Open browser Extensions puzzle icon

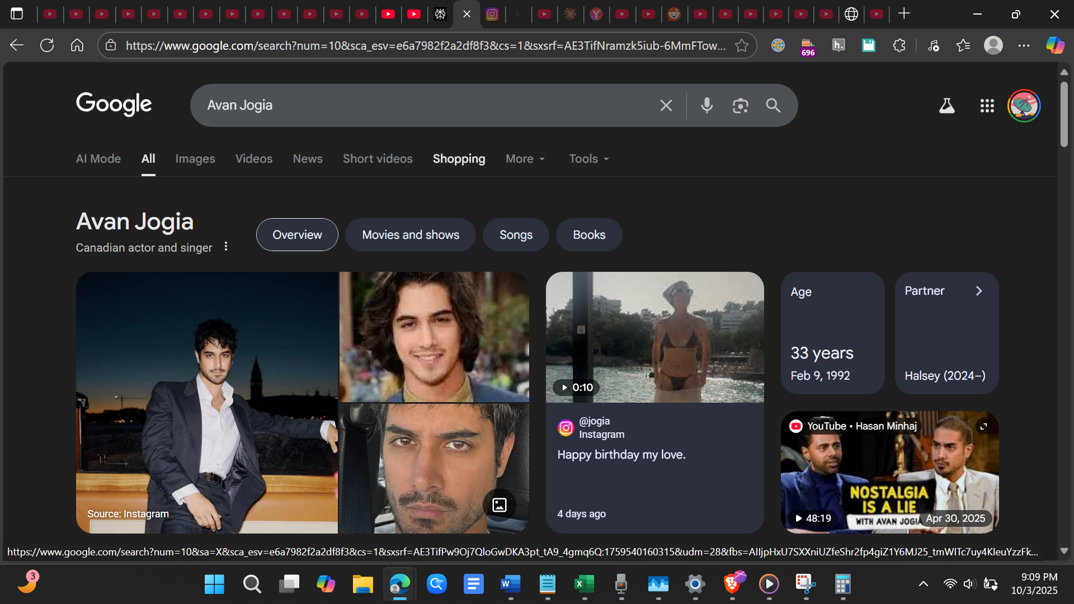coord(899,45)
